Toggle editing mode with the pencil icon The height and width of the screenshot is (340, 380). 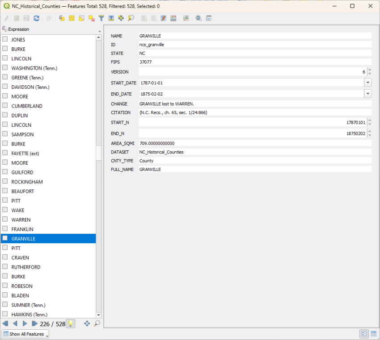6,18
